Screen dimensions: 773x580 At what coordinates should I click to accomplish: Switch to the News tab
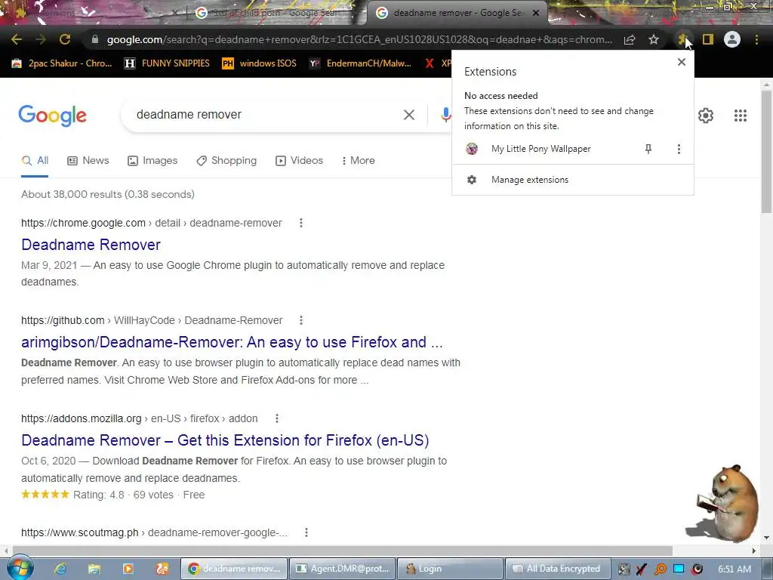point(88,160)
